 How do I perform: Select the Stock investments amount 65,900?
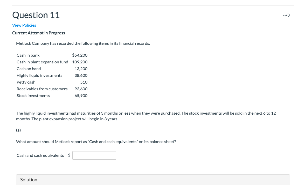pyautogui.click(x=81, y=95)
